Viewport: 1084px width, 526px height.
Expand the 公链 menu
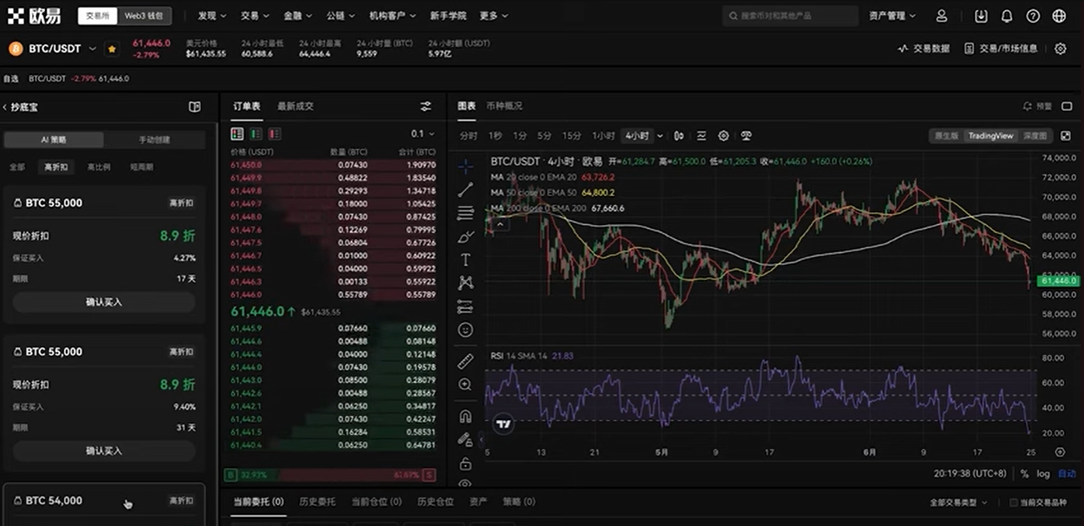339,16
